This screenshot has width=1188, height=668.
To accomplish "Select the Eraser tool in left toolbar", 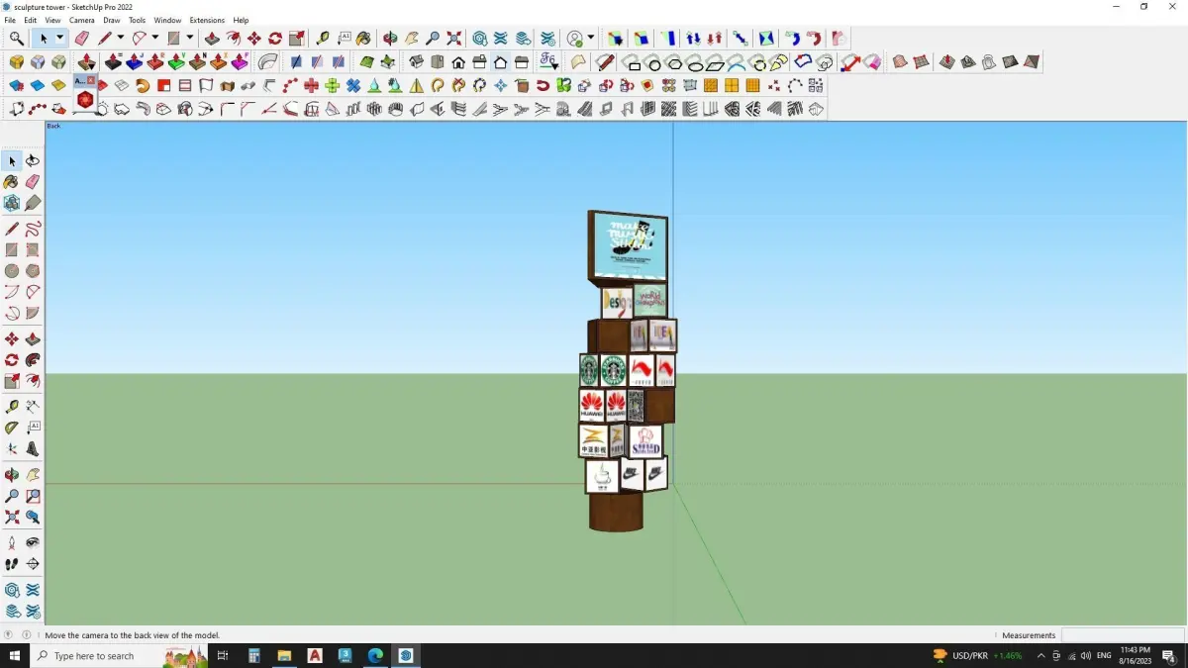I will (33, 182).
